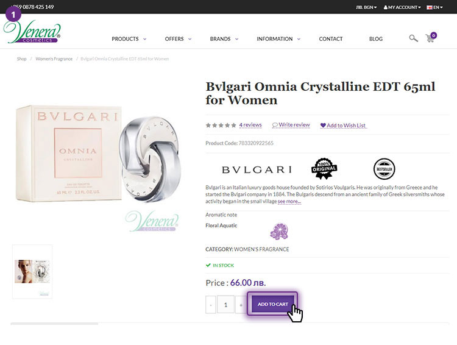Click the Bestseller badge icon
The height and width of the screenshot is (345, 457).
click(384, 169)
